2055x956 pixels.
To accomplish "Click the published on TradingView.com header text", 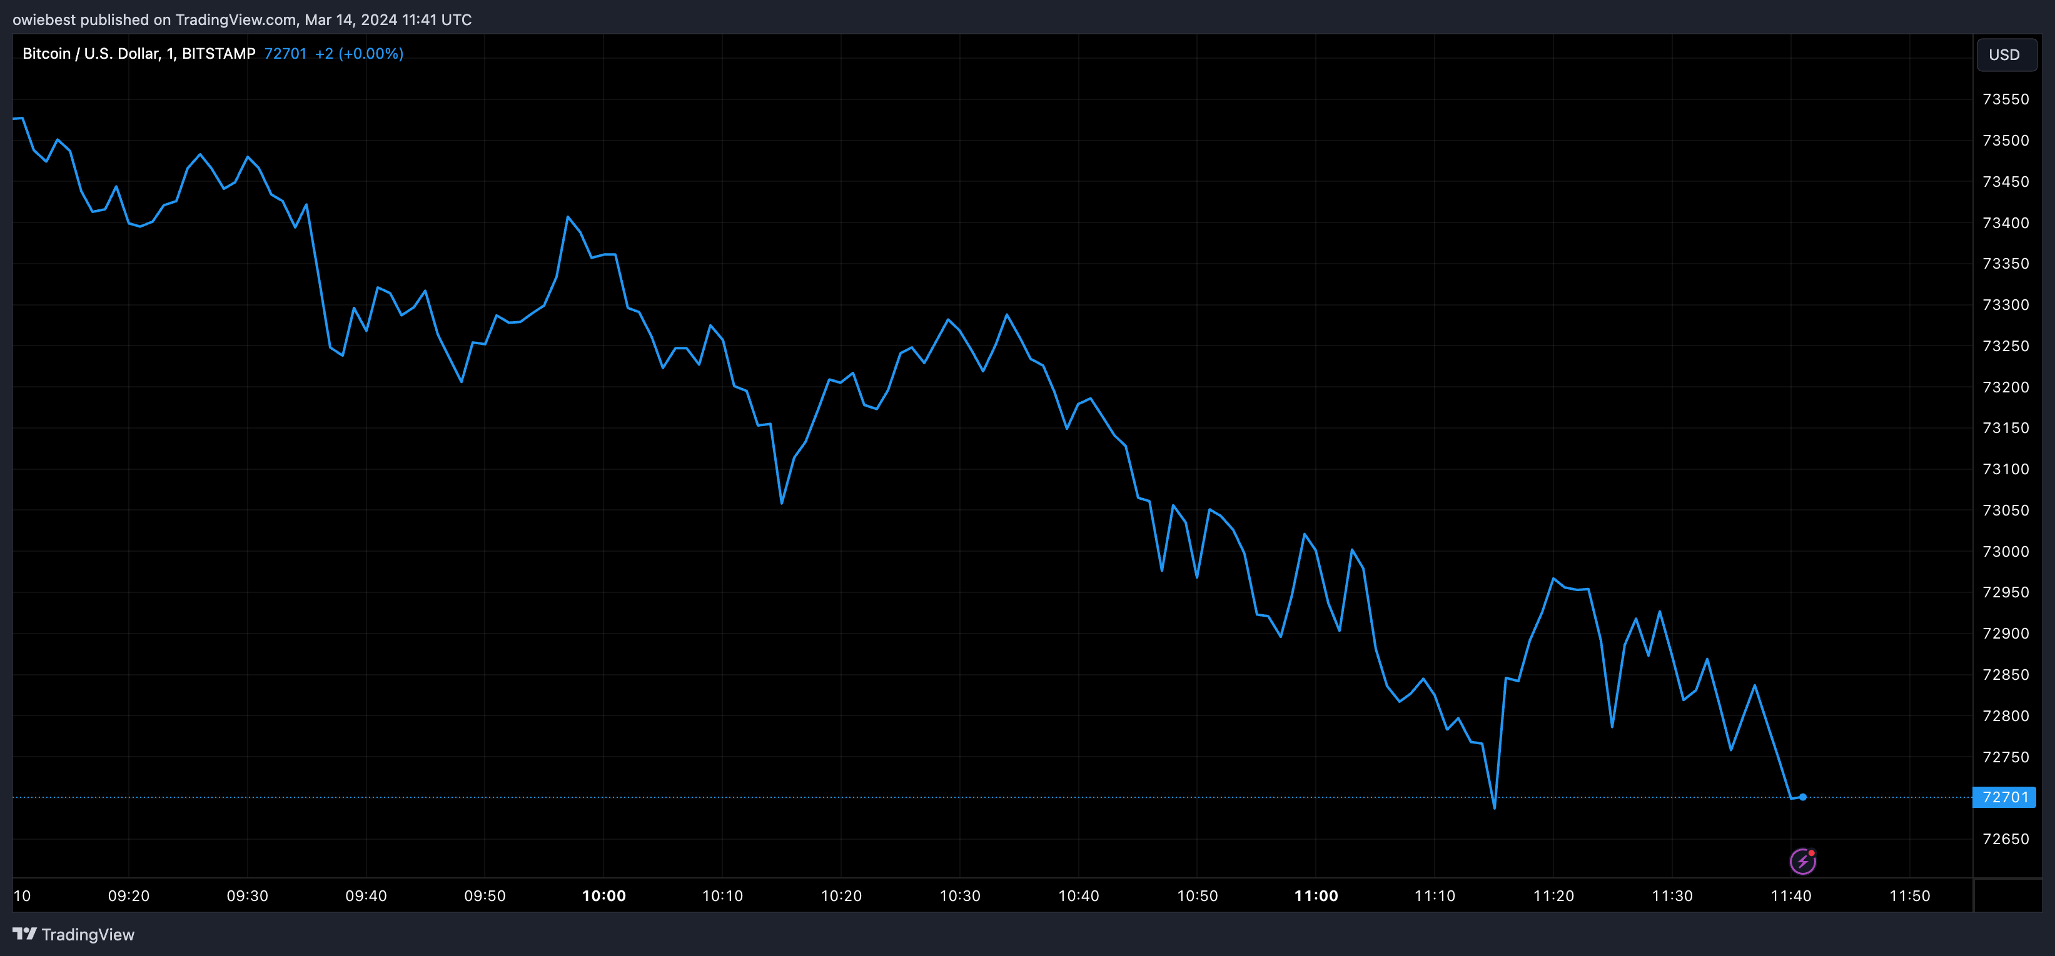I will point(242,19).
